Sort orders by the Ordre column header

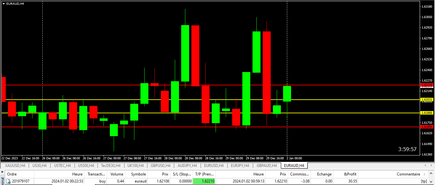[12, 174]
